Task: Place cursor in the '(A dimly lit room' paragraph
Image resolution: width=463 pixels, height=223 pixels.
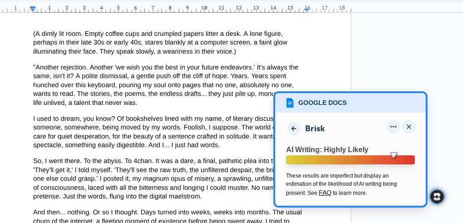Action: click(x=161, y=43)
